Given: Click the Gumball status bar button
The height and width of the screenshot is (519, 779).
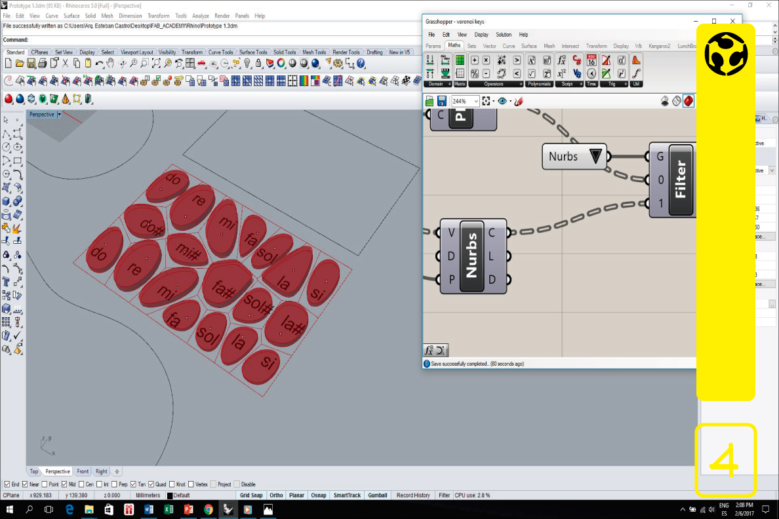Looking at the screenshot, I should click(378, 495).
